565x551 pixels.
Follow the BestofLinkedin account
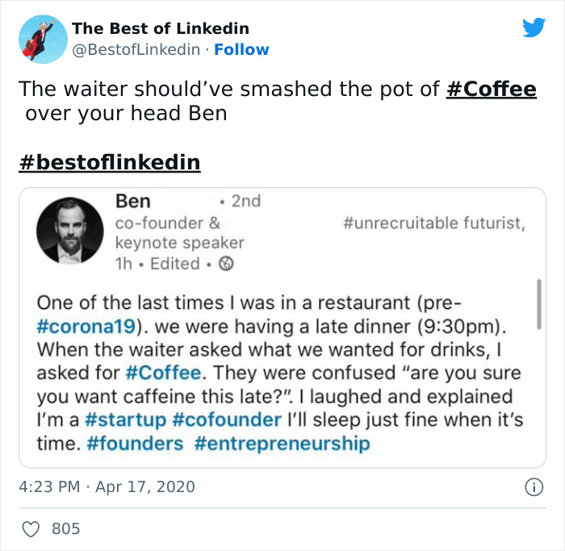click(x=242, y=50)
